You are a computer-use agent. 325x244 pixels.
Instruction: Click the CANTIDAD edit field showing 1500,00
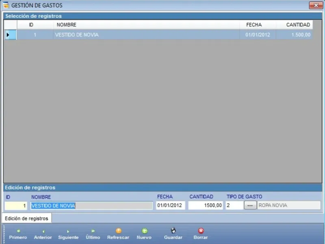206,205
